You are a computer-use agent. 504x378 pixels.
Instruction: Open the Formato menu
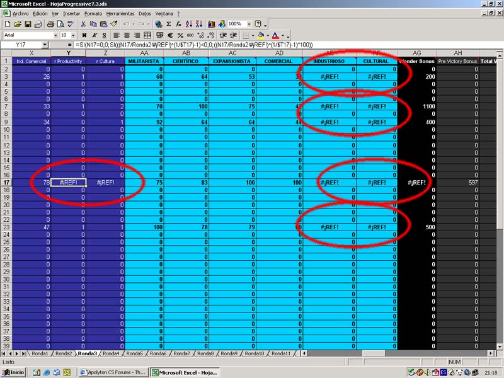coord(93,13)
